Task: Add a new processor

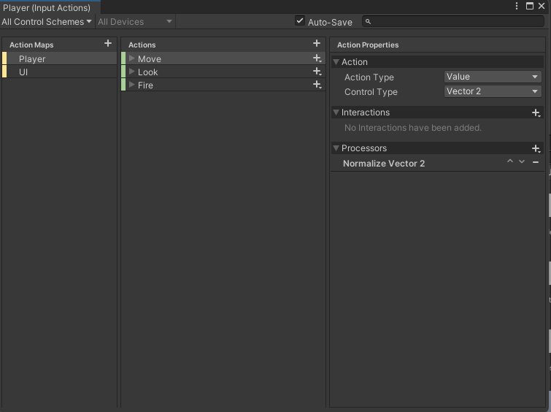Action: pyautogui.click(x=536, y=148)
